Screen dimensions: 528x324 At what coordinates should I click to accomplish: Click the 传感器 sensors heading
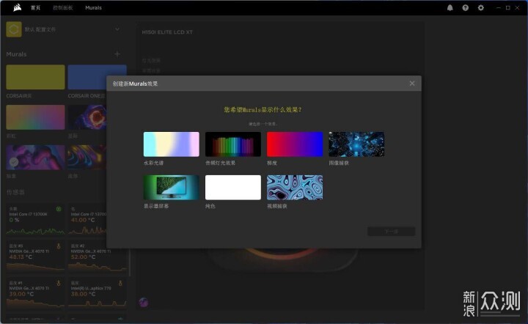pos(15,192)
